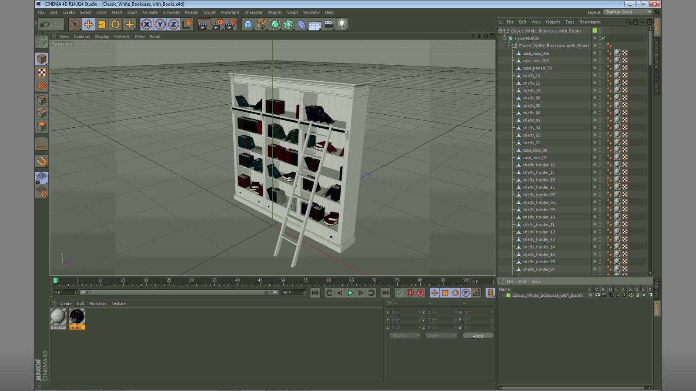Add a Camera object

(329, 24)
